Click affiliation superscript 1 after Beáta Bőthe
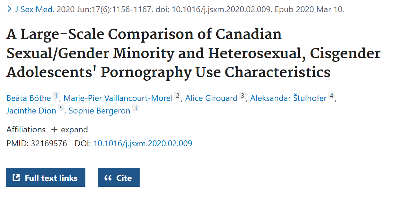 click(56, 96)
